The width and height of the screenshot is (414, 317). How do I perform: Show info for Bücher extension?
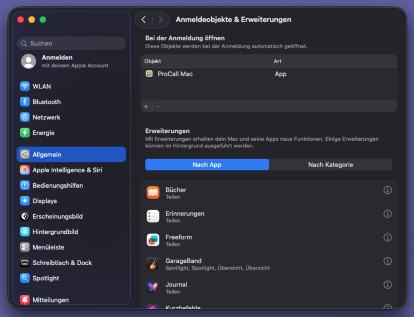point(387,190)
